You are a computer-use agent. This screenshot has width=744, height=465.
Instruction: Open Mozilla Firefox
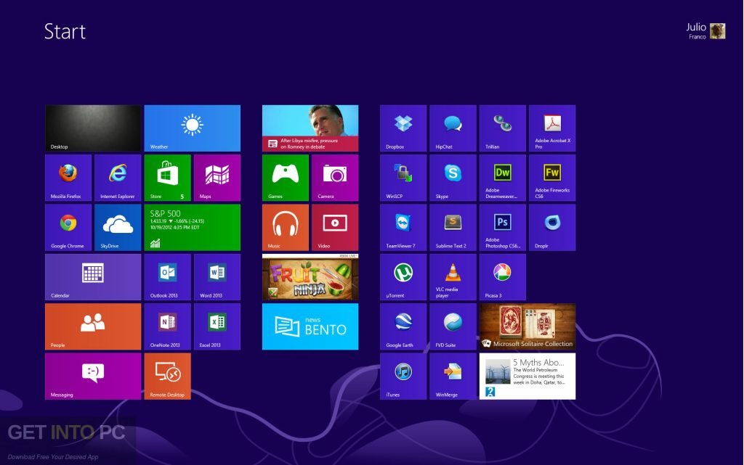point(68,178)
